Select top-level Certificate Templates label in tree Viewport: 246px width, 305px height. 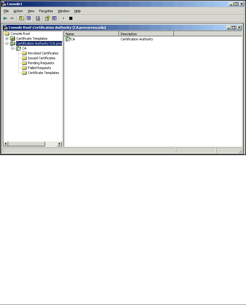pos(32,38)
